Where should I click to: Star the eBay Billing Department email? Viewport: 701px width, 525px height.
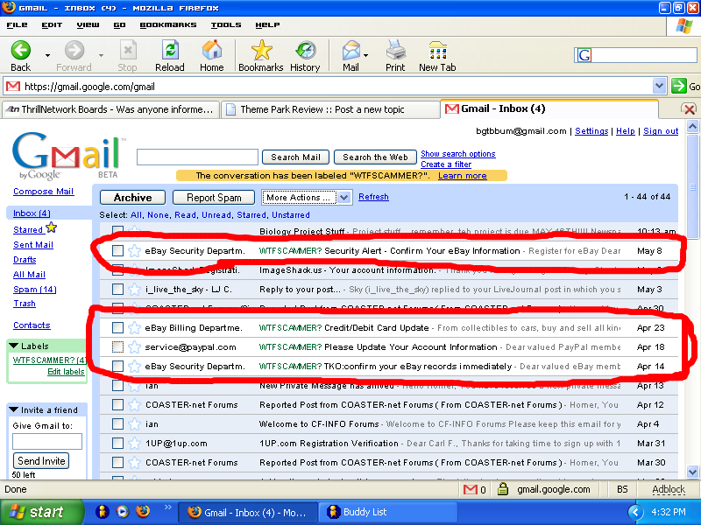point(134,328)
